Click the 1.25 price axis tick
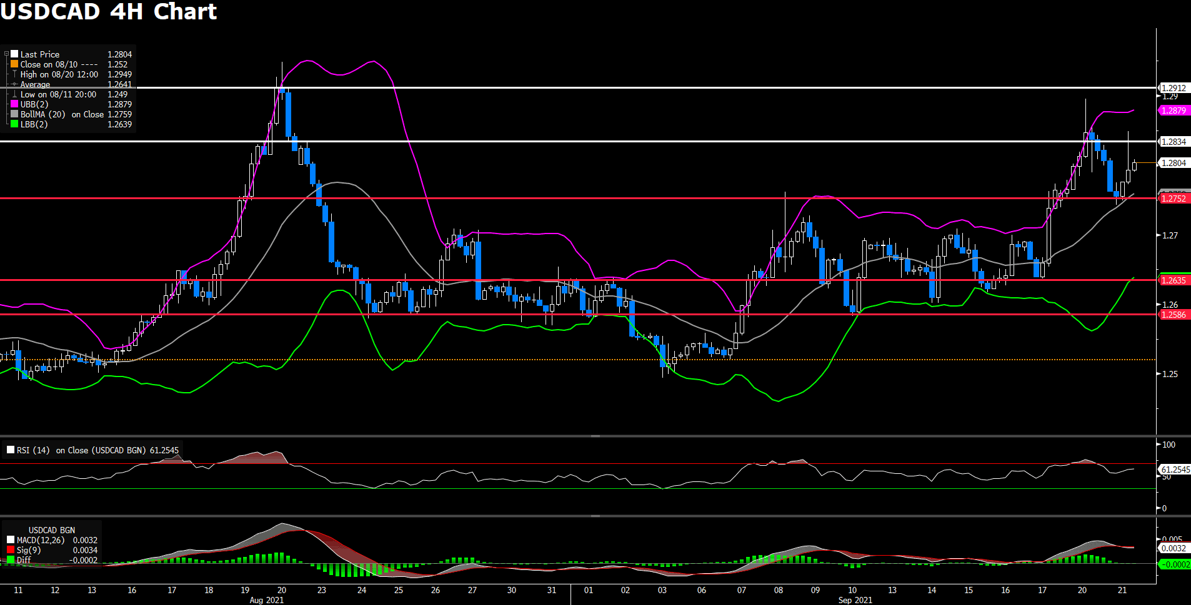The image size is (1191, 605). tap(1170, 374)
